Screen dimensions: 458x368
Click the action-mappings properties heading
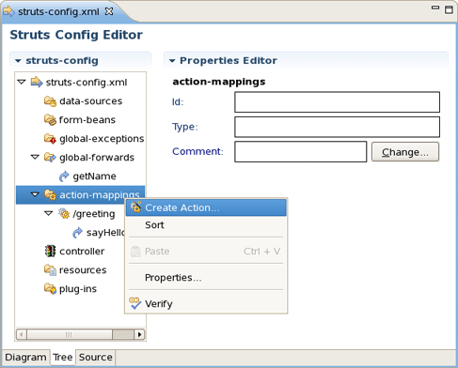(x=219, y=82)
